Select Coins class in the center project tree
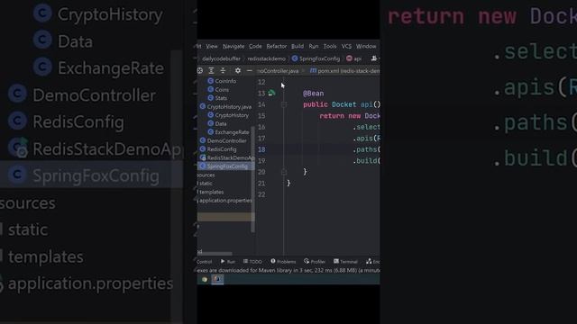Image resolution: width=577 pixels, height=324 pixels. tap(218, 90)
